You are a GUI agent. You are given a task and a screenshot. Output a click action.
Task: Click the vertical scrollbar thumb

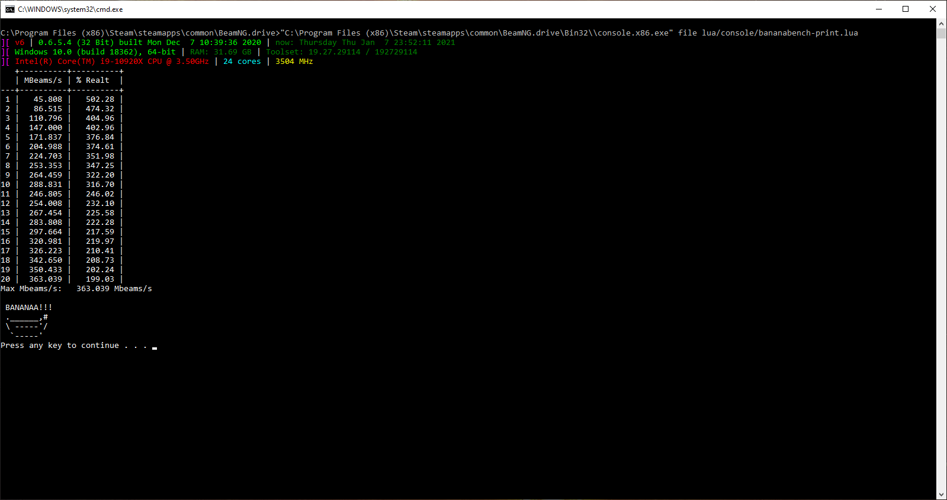click(x=942, y=33)
